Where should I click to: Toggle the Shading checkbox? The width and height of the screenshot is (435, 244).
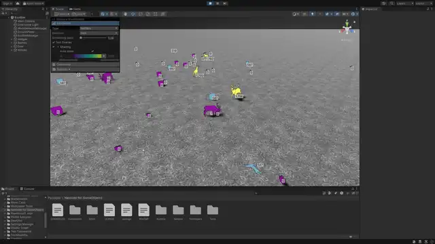[54, 47]
